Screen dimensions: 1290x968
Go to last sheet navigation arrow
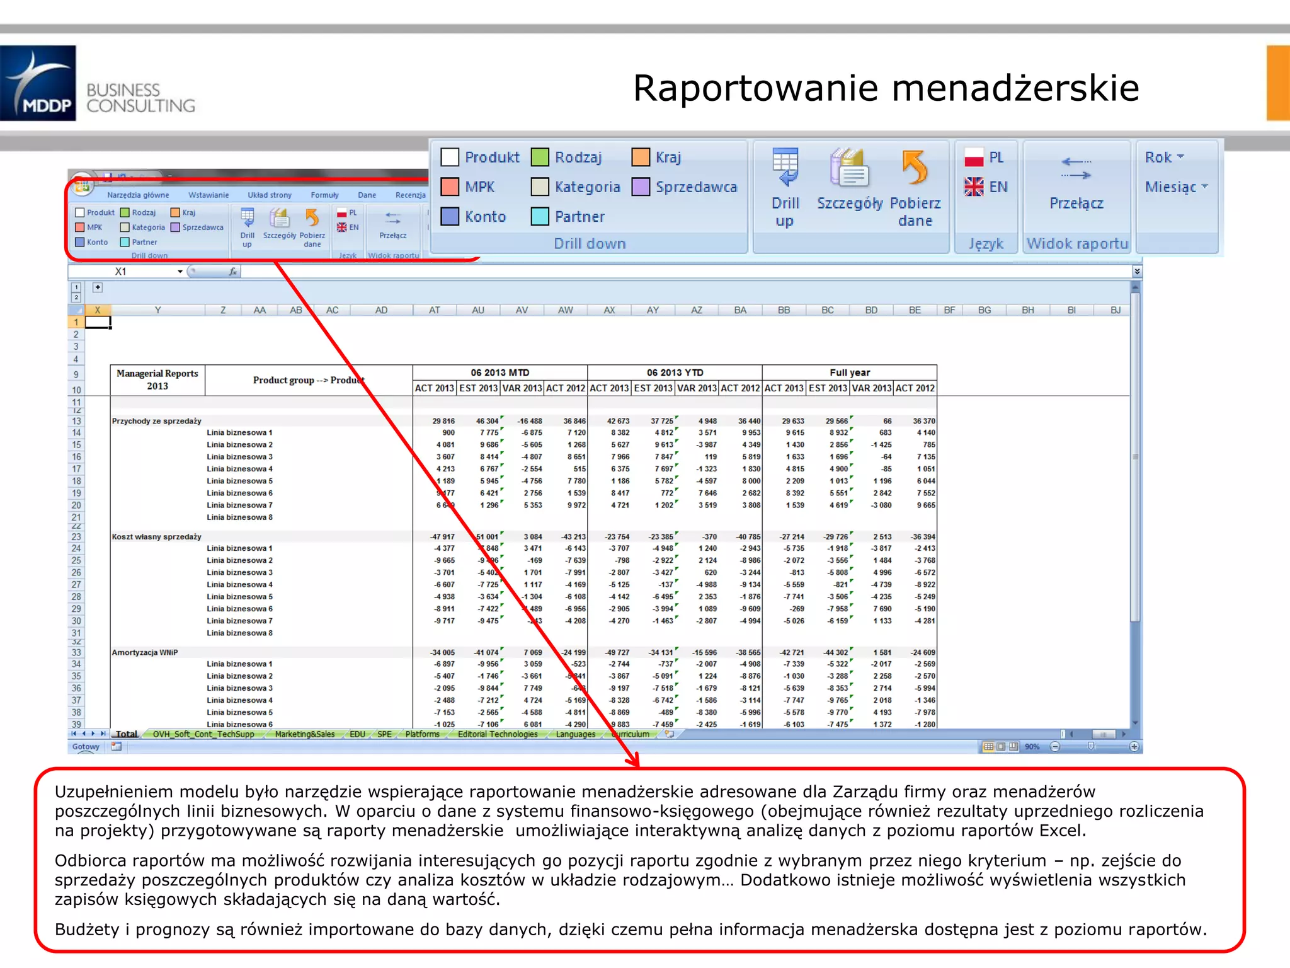tap(103, 734)
